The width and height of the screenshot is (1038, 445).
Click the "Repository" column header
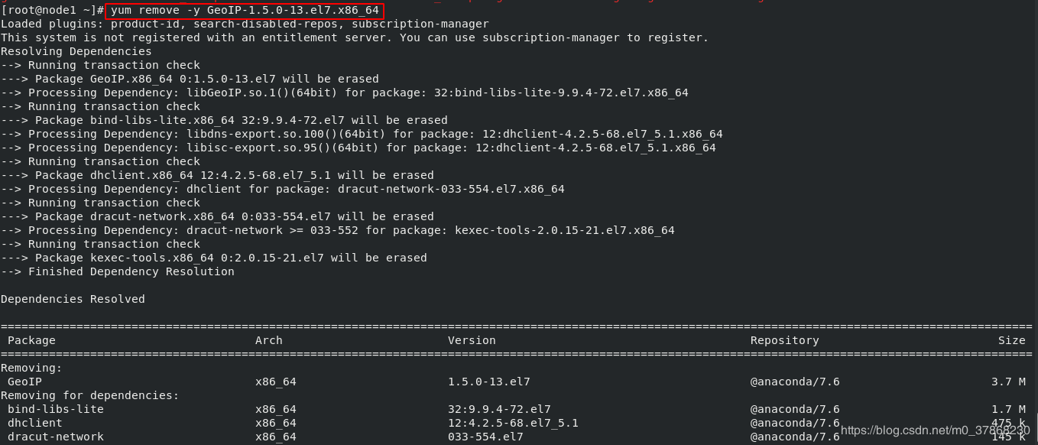point(784,340)
